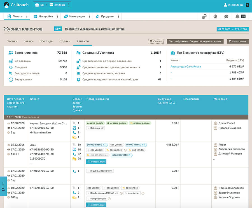Switch to the Звонки tab
Screen dimensions: 252x208
coord(12,41)
